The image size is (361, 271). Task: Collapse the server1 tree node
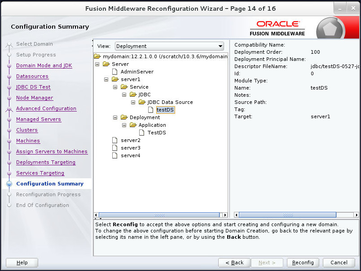coord(106,79)
